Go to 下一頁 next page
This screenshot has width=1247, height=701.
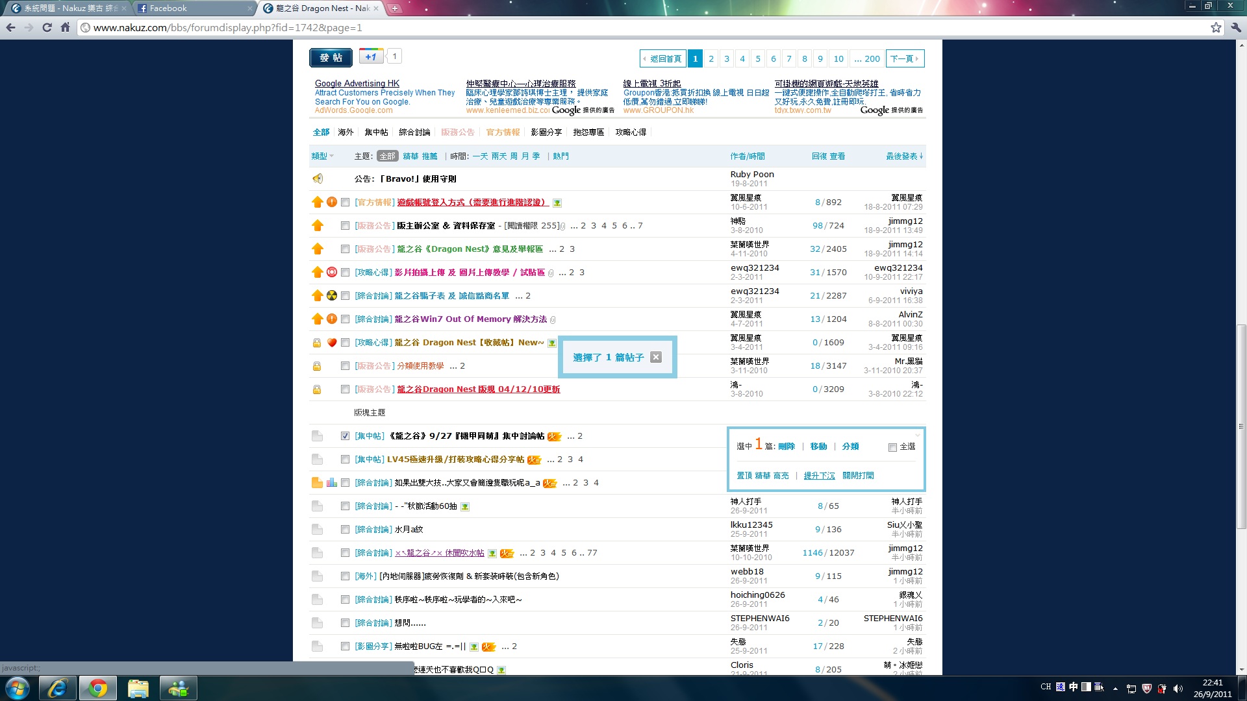click(905, 58)
